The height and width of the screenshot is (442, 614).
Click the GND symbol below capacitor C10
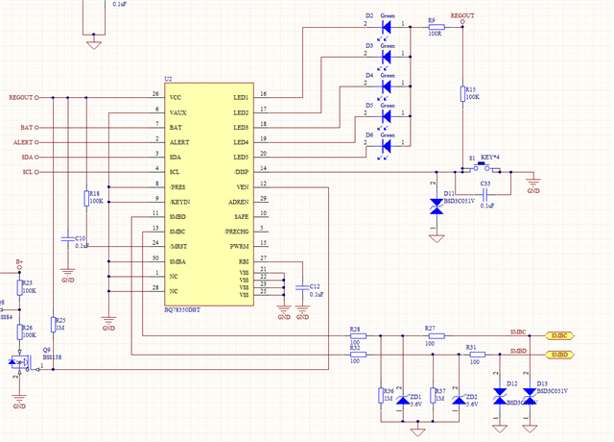pos(68,276)
